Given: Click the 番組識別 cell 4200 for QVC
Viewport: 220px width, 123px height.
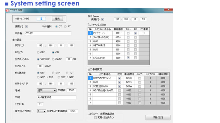Looking at the screenshot, I should [x=118, y=41].
